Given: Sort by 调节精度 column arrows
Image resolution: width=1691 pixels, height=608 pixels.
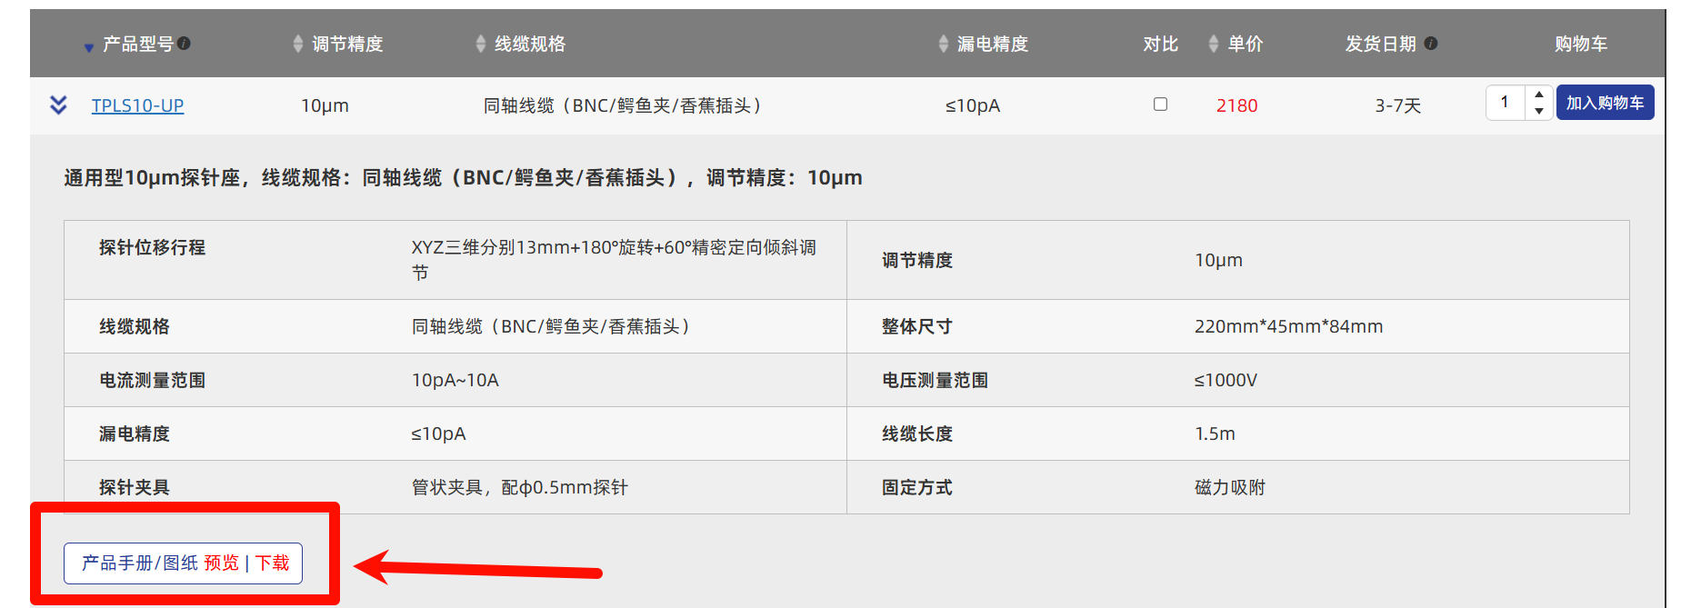Looking at the screenshot, I should [x=298, y=44].
